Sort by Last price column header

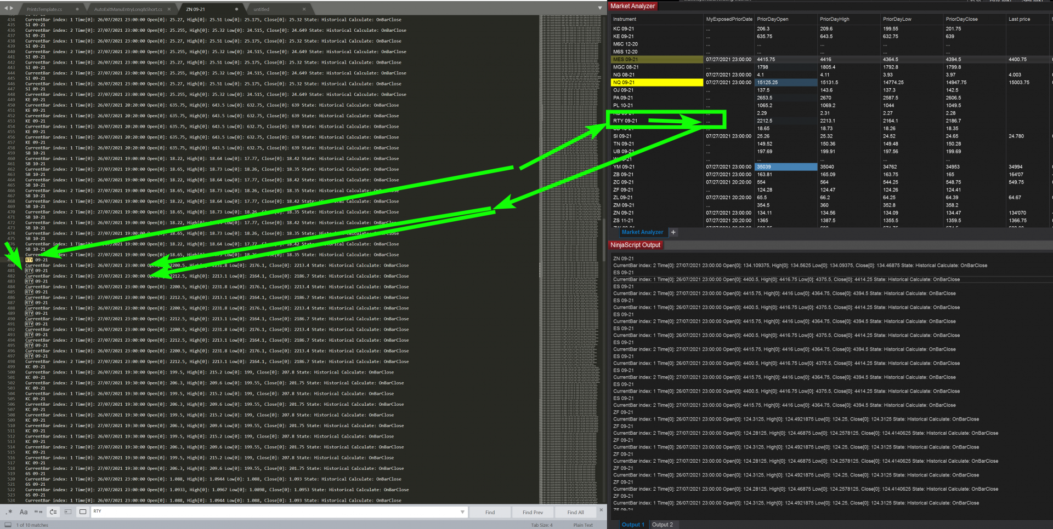coord(1028,19)
